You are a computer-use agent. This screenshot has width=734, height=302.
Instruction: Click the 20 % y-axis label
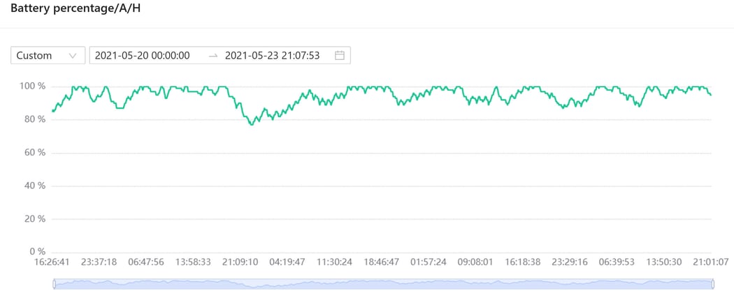click(x=34, y=219)
